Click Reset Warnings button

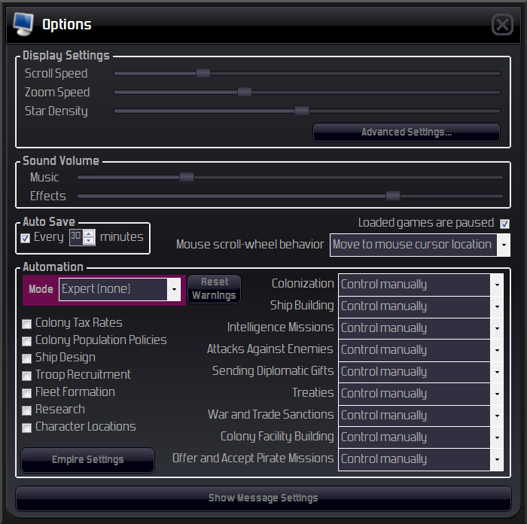(214, 289)
